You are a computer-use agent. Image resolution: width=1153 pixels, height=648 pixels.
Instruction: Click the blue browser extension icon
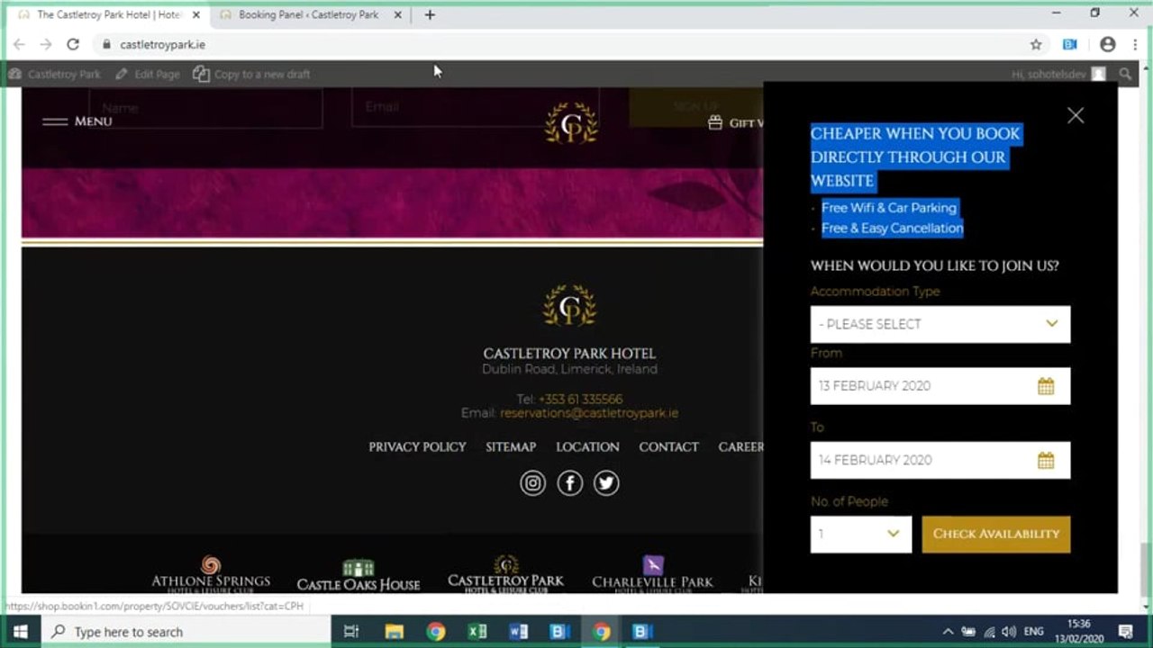tap(1070, 44)
